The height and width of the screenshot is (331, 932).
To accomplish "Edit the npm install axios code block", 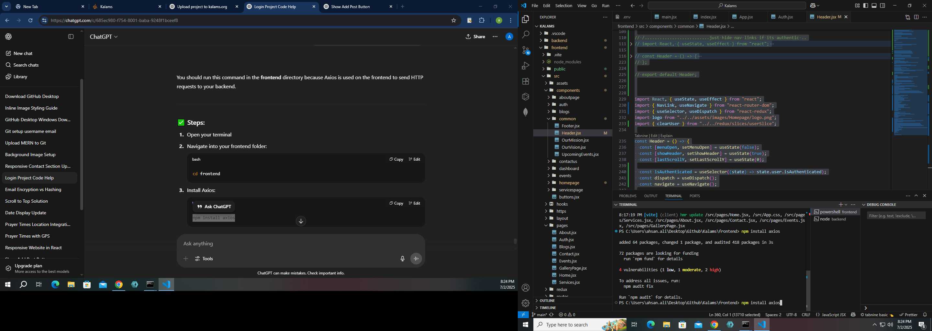I will pyautogui.click(x=414, y=203).
